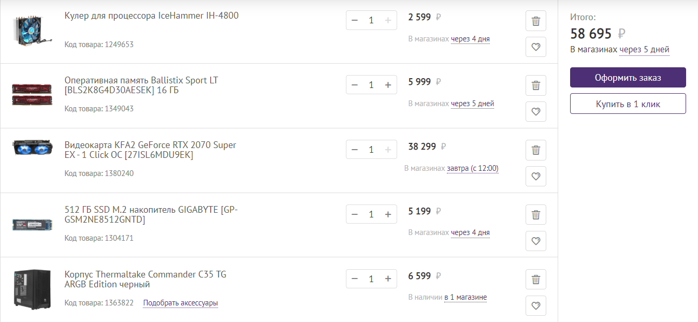Expand 'завтра (с 12:00)' availability for videocard
This screenshot has height=322, width=698.
[x=472, y=168]
